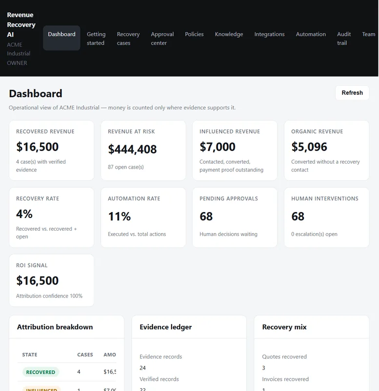Click the $5,096 organic amount
This screenshot has height=391, width=379.
(309, 147)
